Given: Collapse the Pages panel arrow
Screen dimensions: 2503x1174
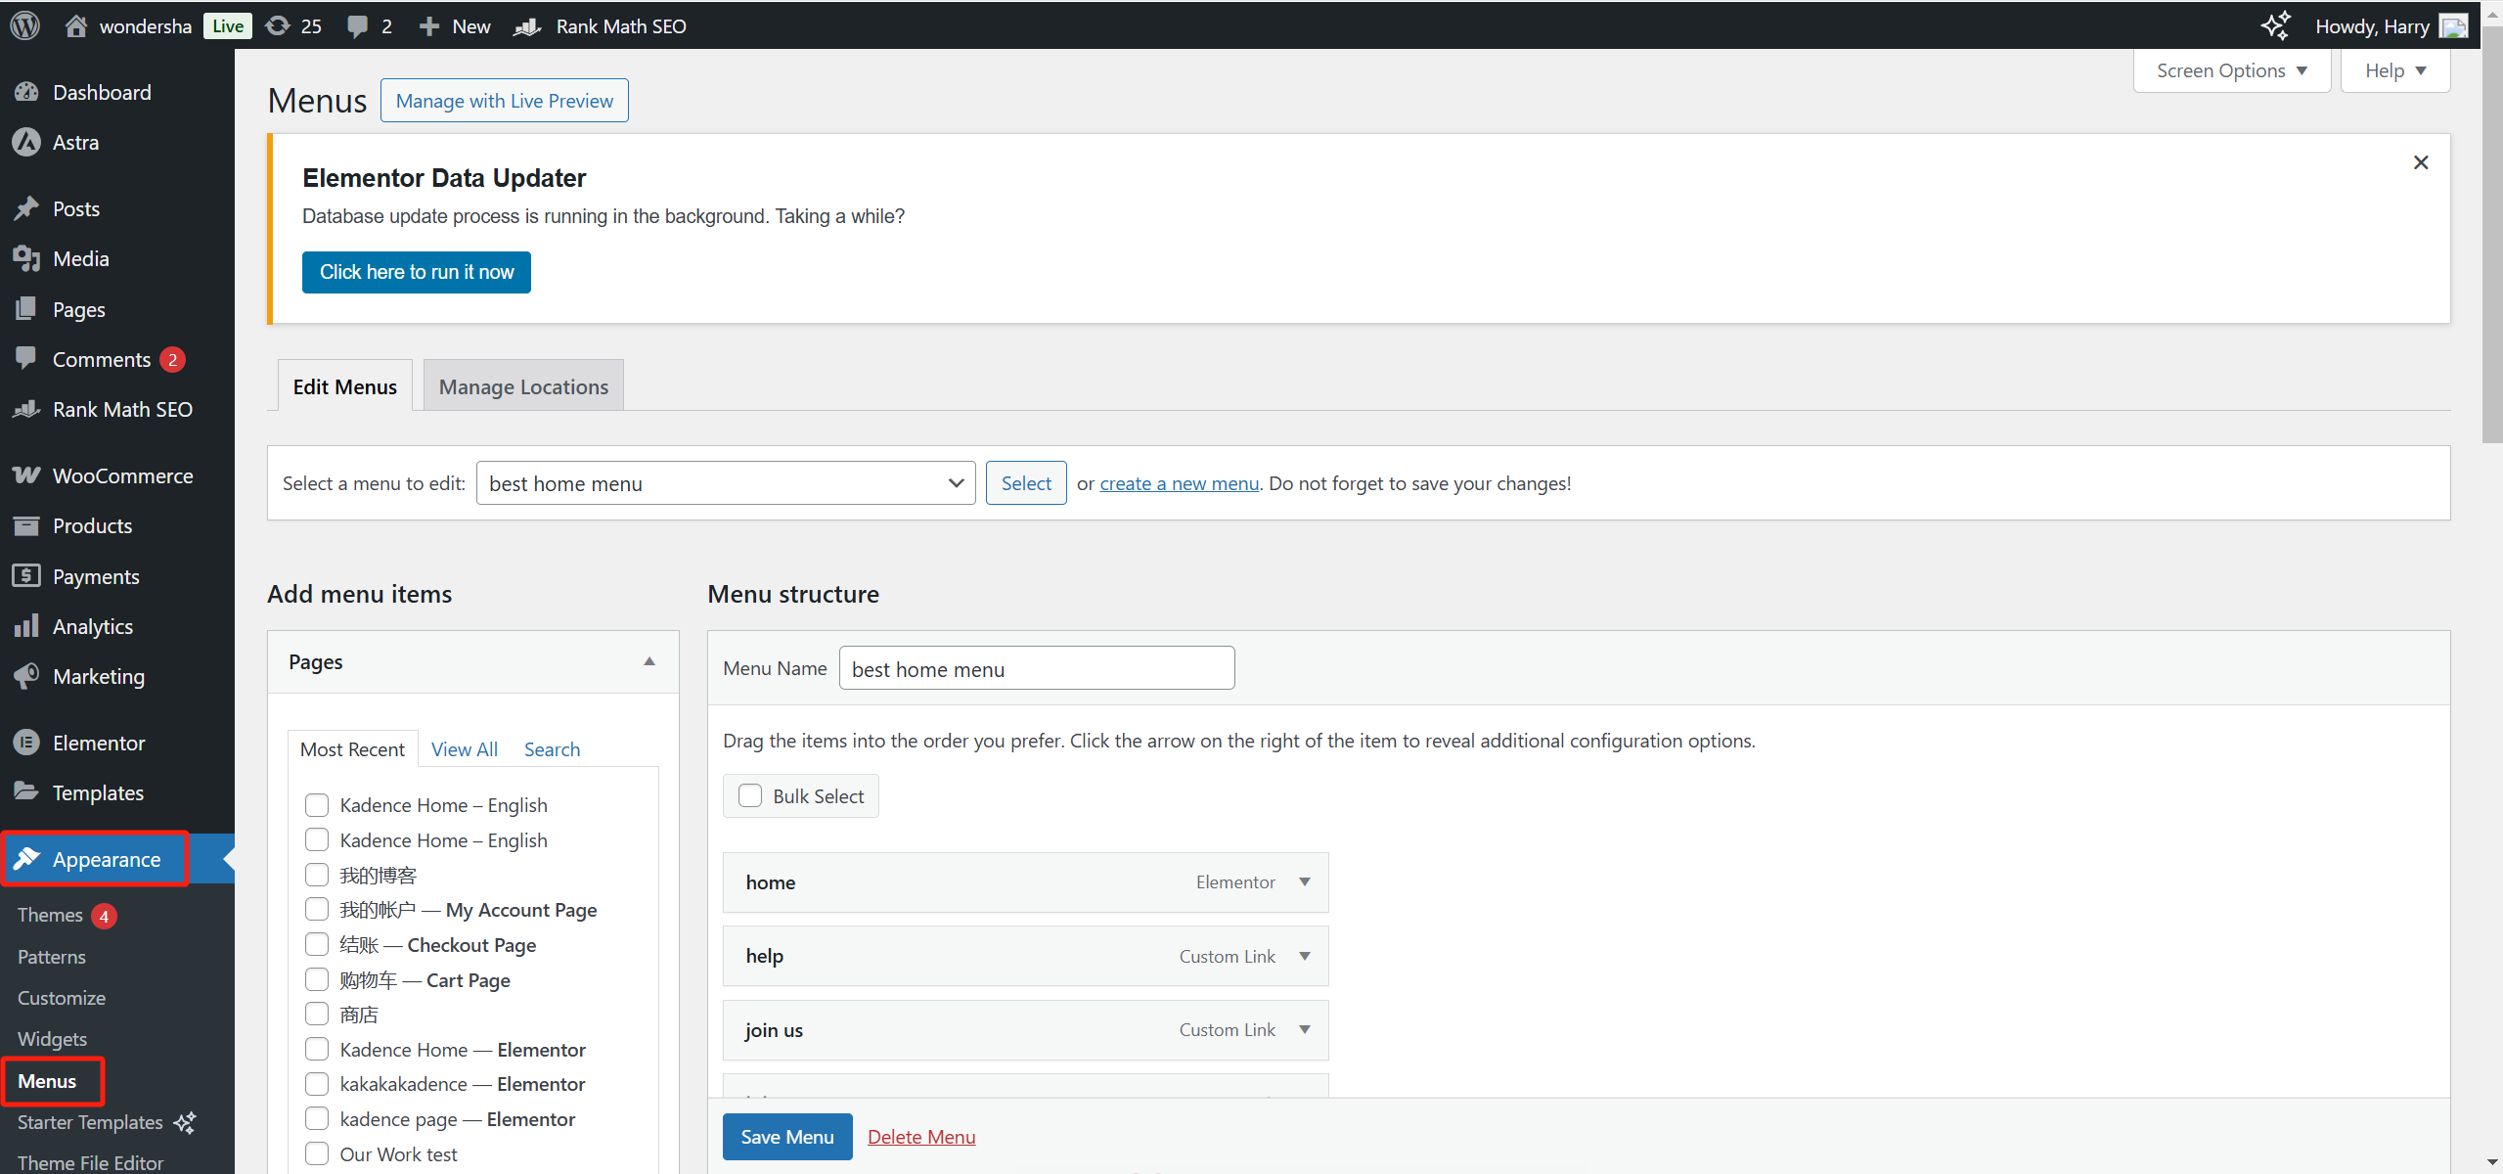Looking at the screenshot, I should [649, 661].
